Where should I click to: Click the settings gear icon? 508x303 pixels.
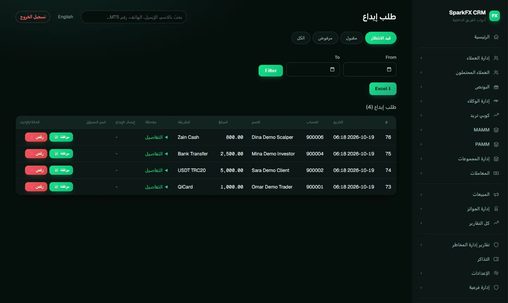(x=496, y=273)
